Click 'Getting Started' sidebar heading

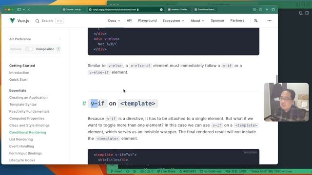point(22,66)
